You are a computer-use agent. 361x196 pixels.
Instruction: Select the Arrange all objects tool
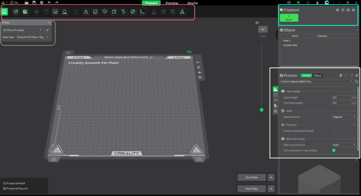(x=55, y=12)
